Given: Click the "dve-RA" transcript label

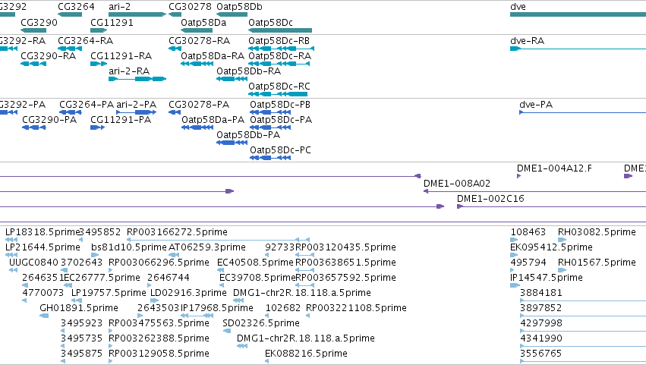Looking at the screenshot, I should [527, 41].
